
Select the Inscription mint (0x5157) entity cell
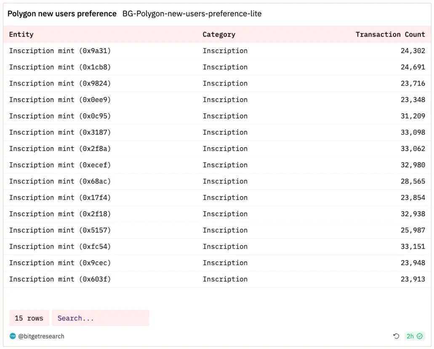[60, 231]
